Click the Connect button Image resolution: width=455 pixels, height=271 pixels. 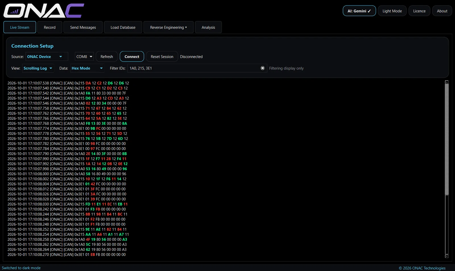coord(132,56)
